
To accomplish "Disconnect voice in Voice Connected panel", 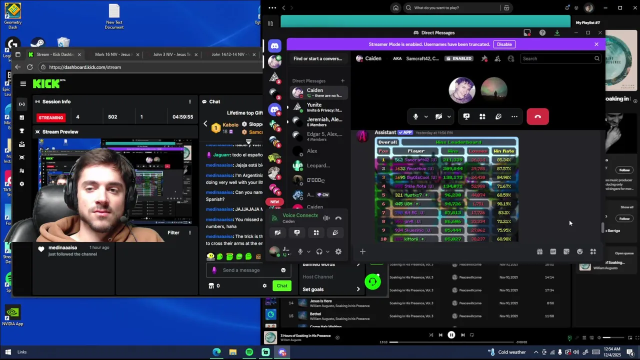I will [338, 218].
